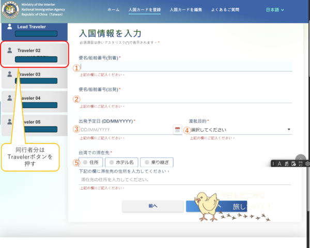The image size is (310, 248).
Task: Click the round scroll-up chevron button
Action: click(x=301, y=158)
